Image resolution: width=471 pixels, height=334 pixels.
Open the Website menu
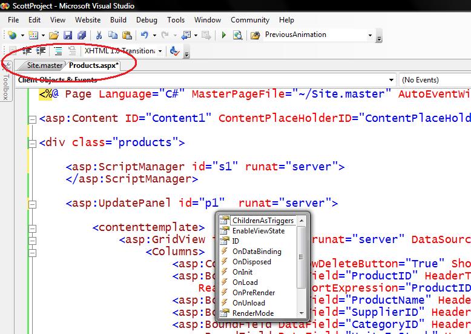(88, 20)
